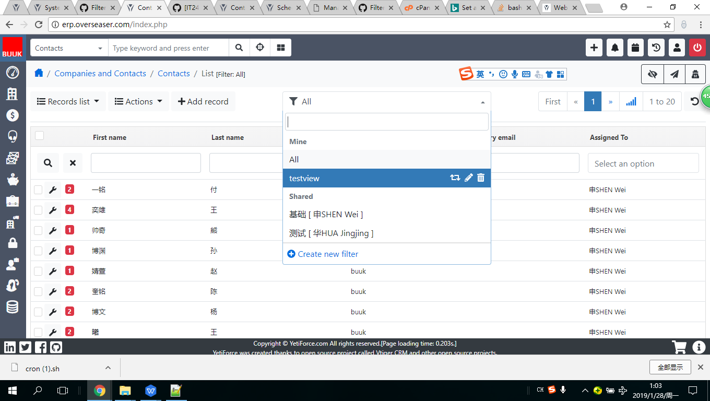Open File Explorer from the taskbar
Screen dimensions: 710x401
pyautogui.click(x=125, y=390)
